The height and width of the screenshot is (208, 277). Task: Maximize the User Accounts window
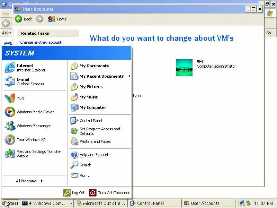point(254,9)
